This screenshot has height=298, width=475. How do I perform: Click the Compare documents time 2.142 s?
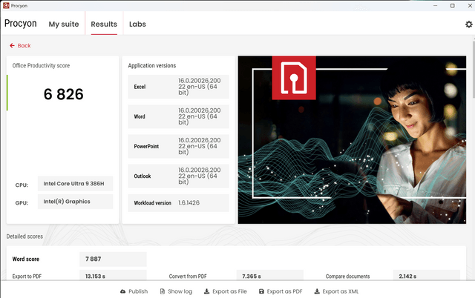[x=427, y=276]
